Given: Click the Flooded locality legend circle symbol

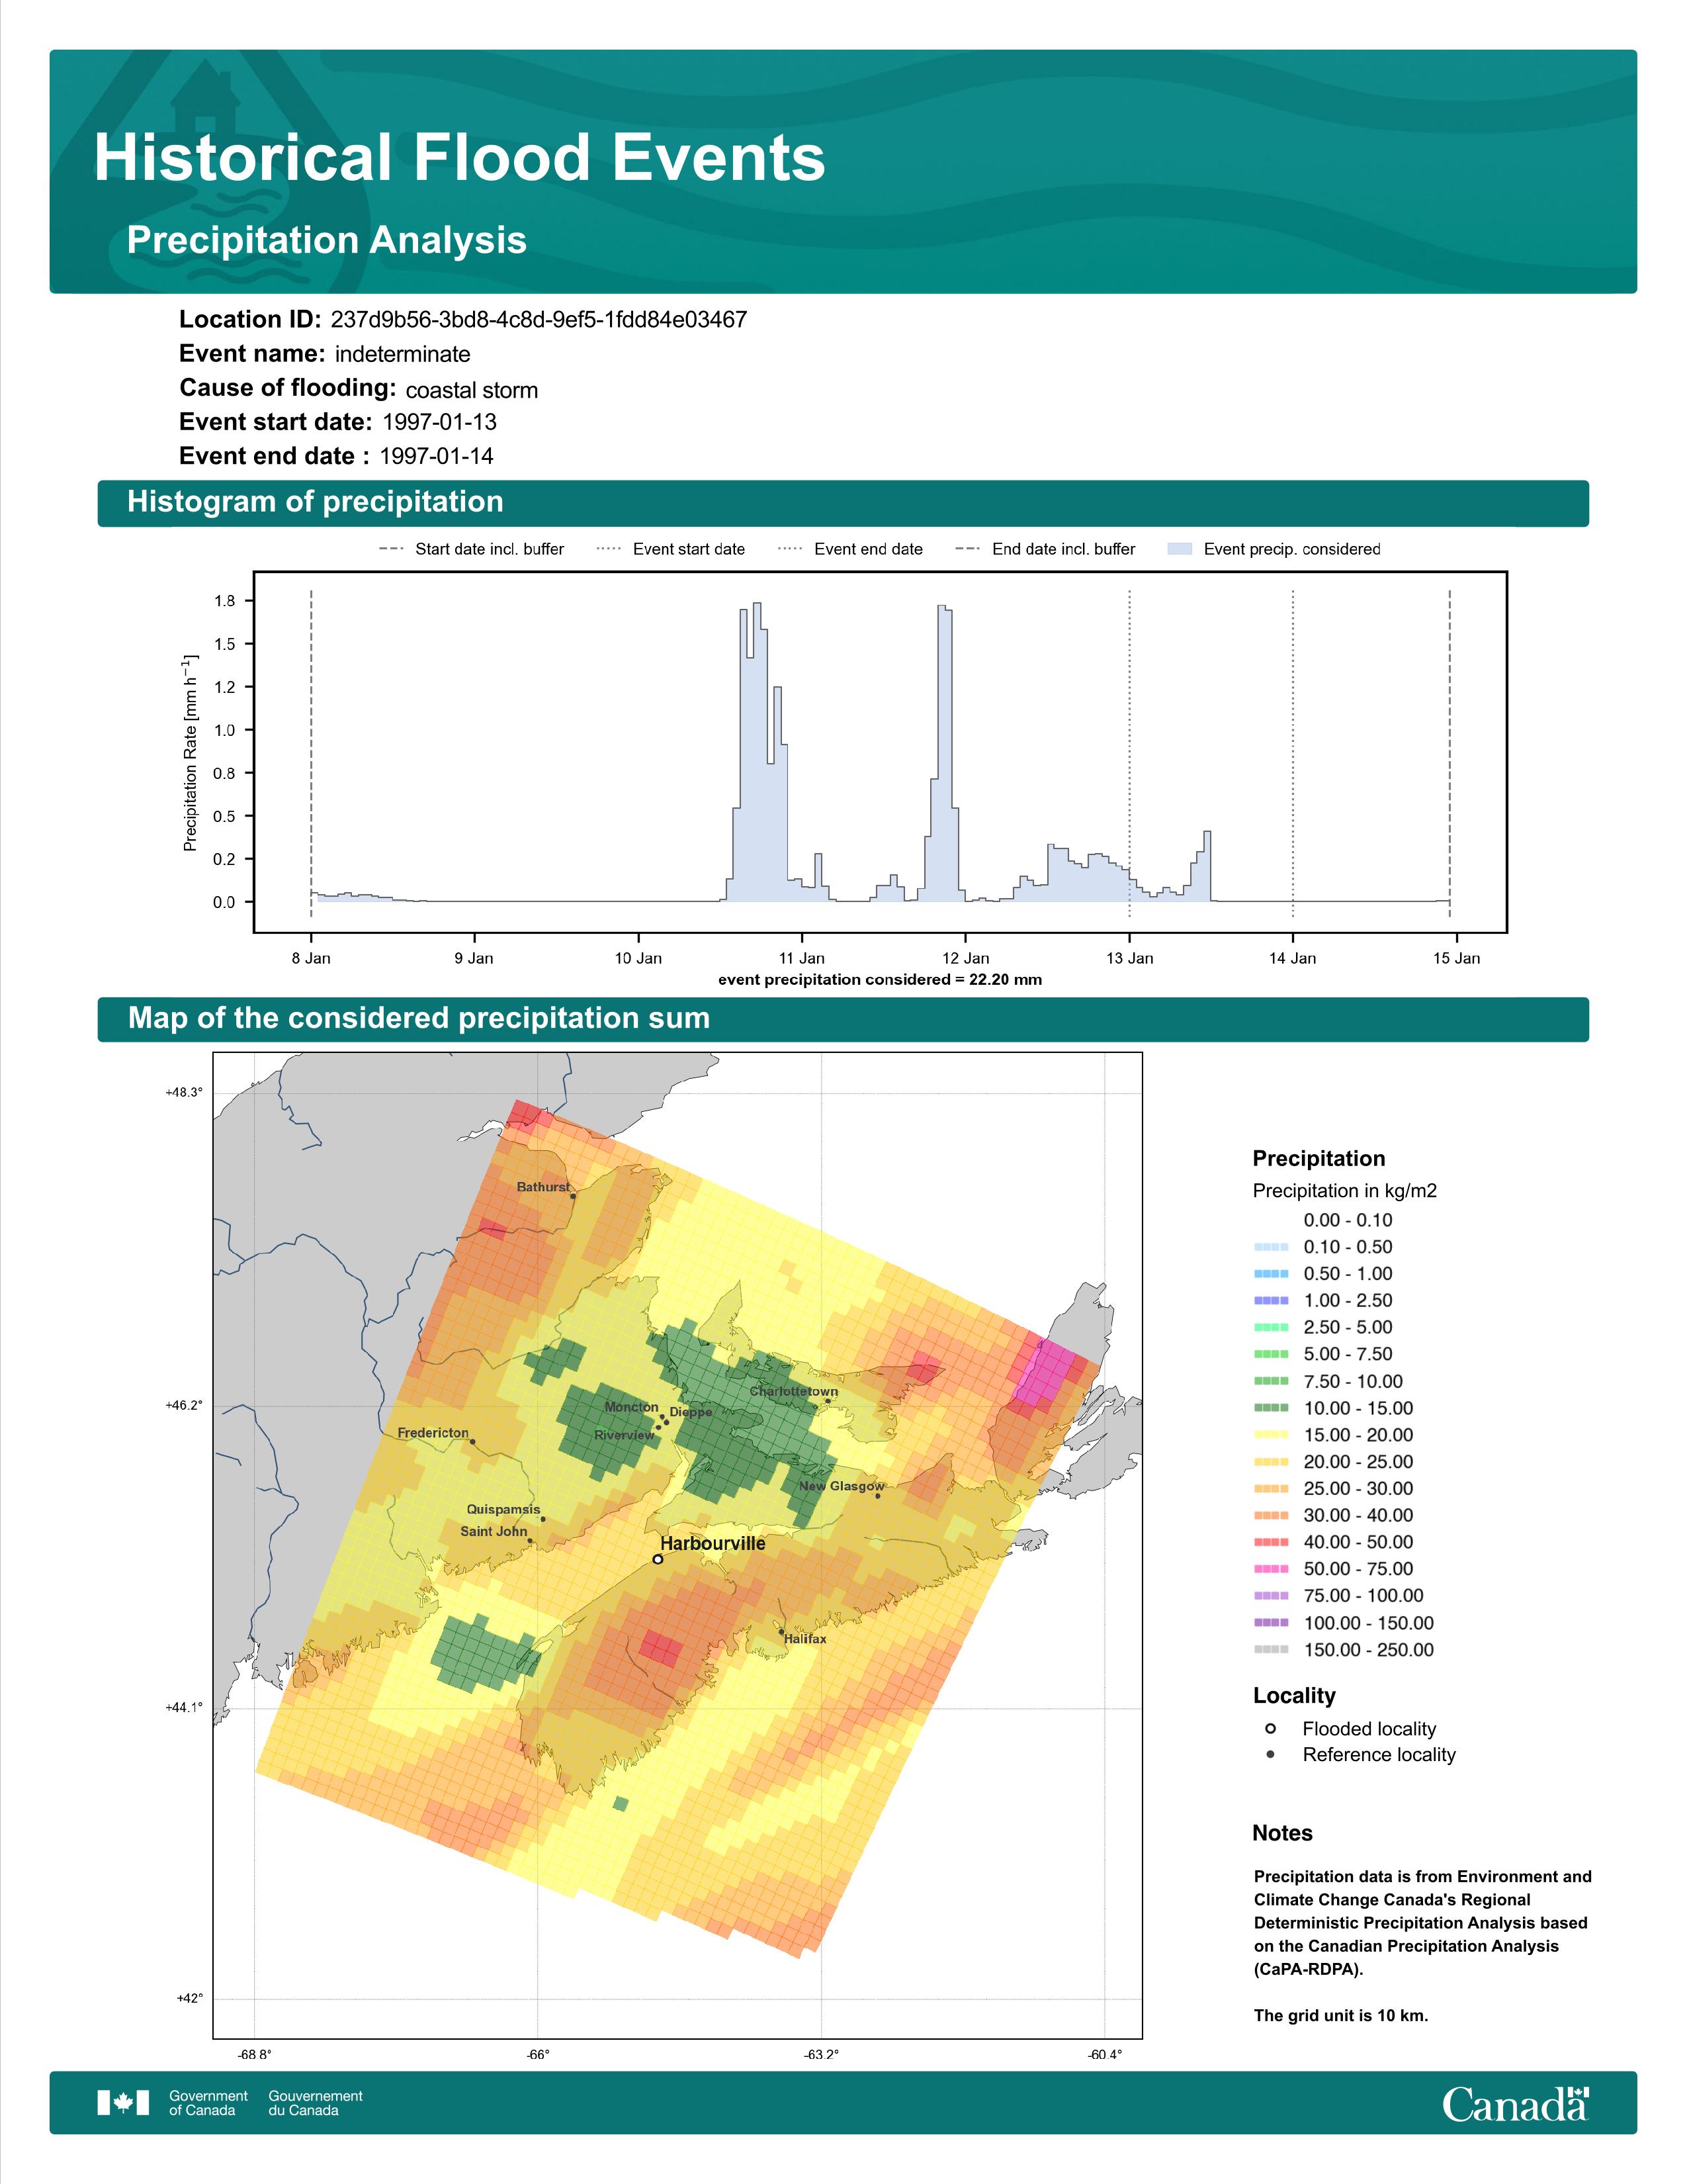Looking at the screenshot, I should click(x=1270, y=1728).
